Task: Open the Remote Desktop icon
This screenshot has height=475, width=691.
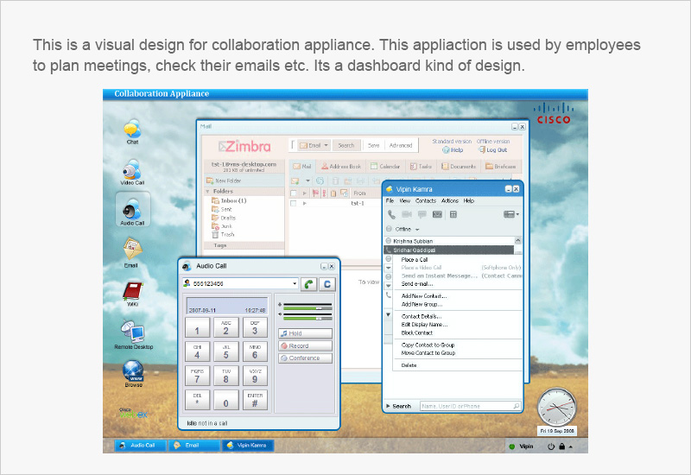Action: 132,332
